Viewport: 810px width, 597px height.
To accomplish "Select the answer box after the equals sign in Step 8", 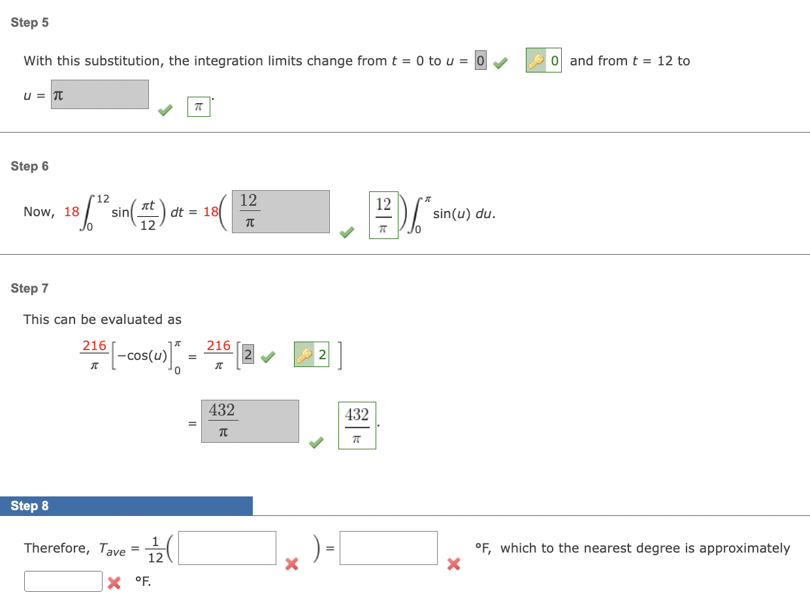I will pos(388,548).
